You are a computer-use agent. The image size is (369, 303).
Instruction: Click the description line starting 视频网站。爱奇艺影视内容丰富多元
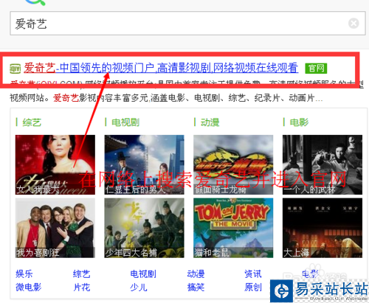pos(166,98)
